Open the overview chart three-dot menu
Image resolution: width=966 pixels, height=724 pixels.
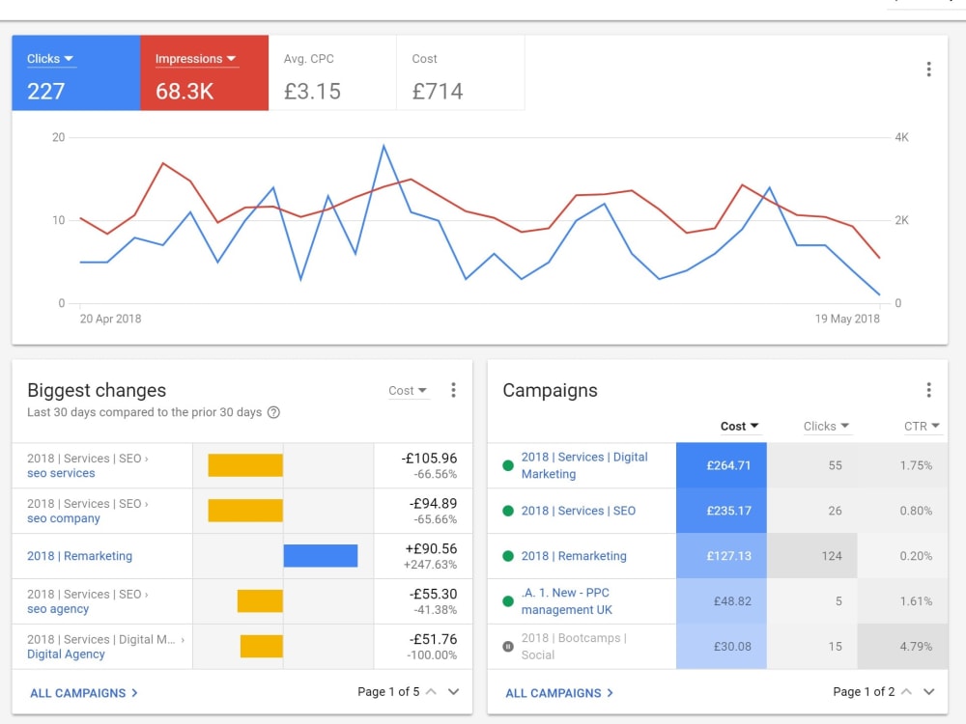pos(928,69)
